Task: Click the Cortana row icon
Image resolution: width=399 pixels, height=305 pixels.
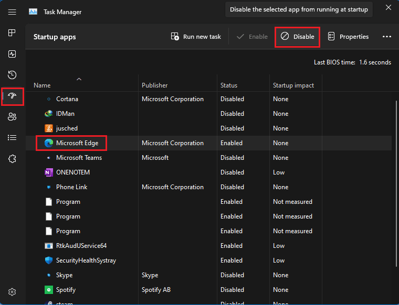Action: pos(49,99)
